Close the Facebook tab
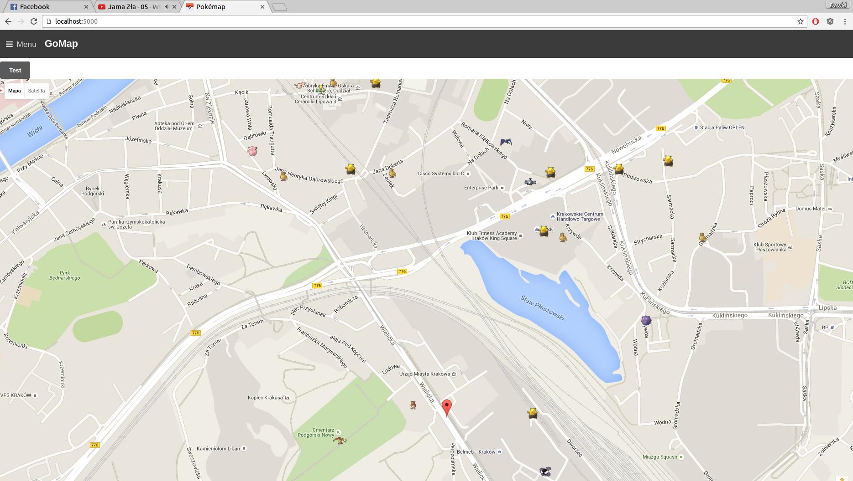Image resolution: width=853 pixels, height=481 pixels. pos(87,7)
